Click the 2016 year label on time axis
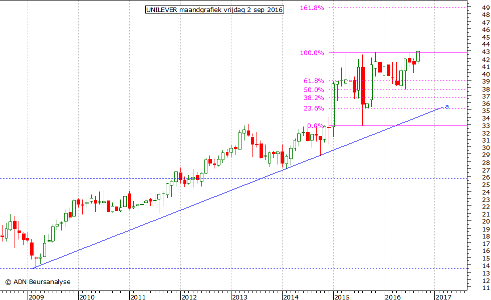491x300 pixels. tap(393, 297)
